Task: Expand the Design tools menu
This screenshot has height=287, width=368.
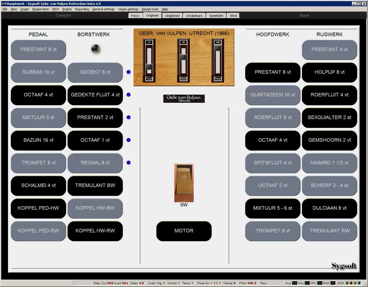Action: (x=150, y=9)
